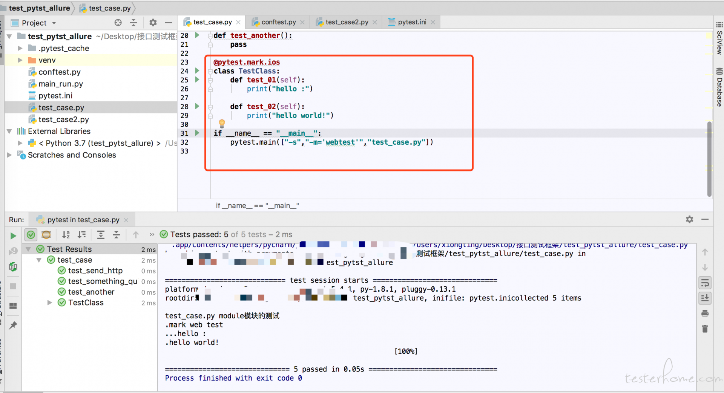Toggle show ignored tests button
Viewport: 724px width, 393px height.
click(46, 235)
